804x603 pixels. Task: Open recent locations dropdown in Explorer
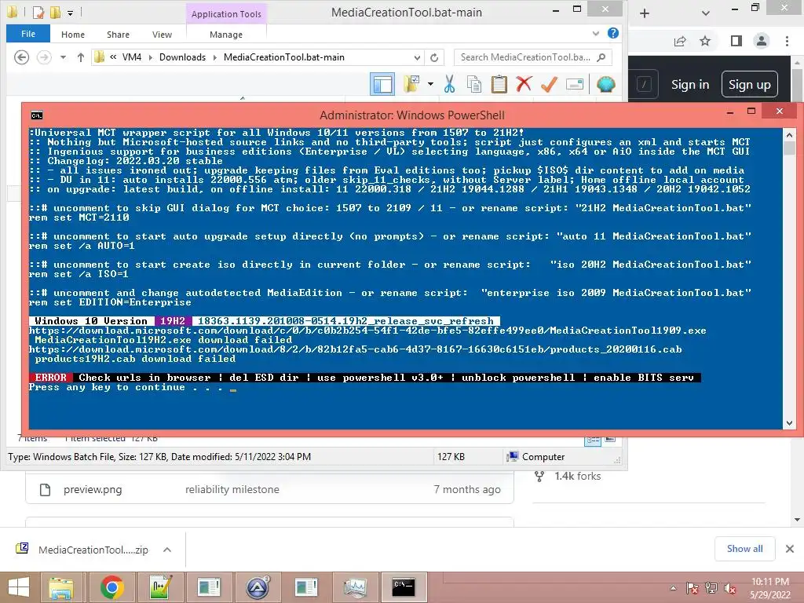[63, 57]
